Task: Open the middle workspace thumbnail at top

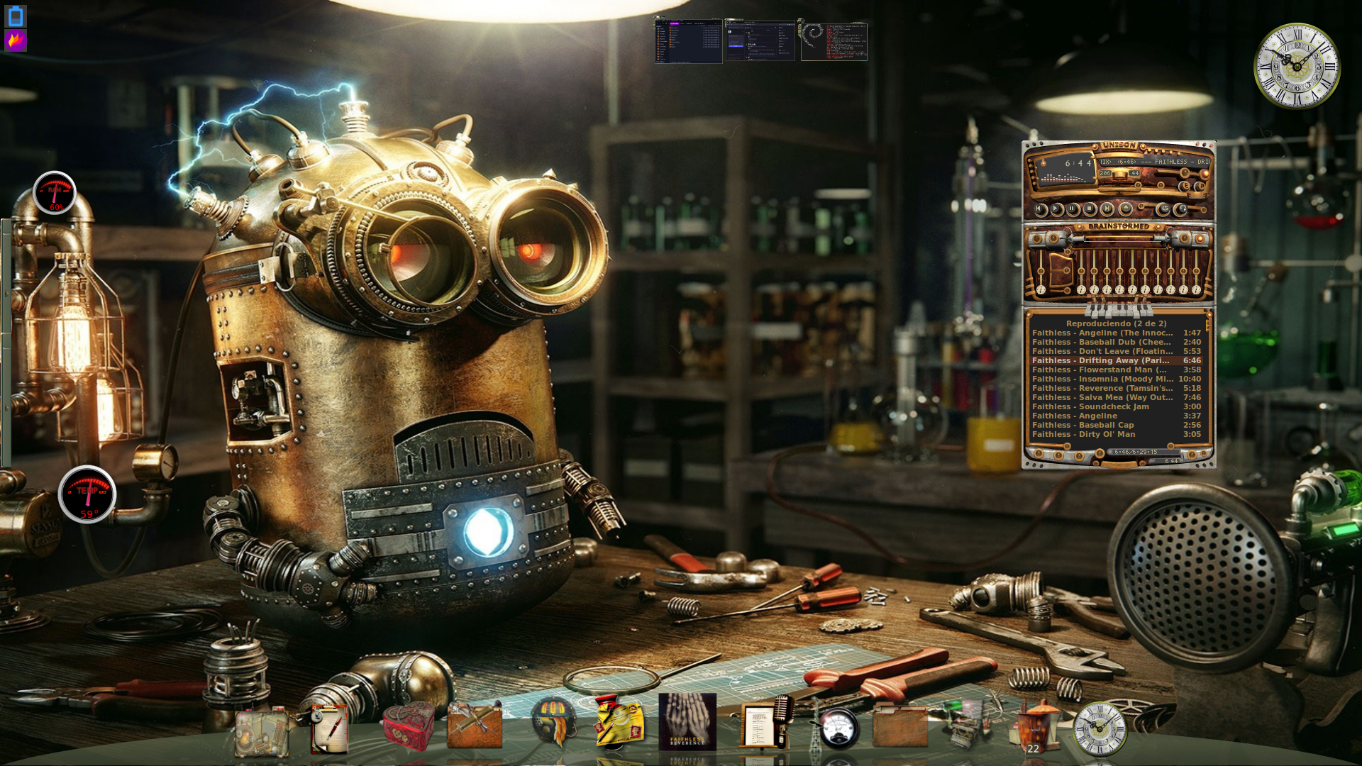Action: coord(760,41)
